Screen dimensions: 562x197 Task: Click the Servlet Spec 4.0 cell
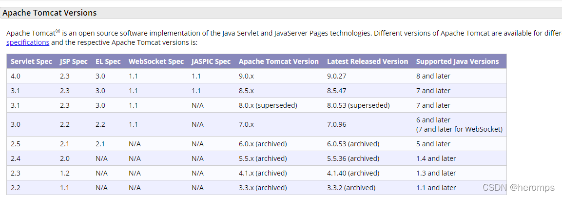[15, 76]
